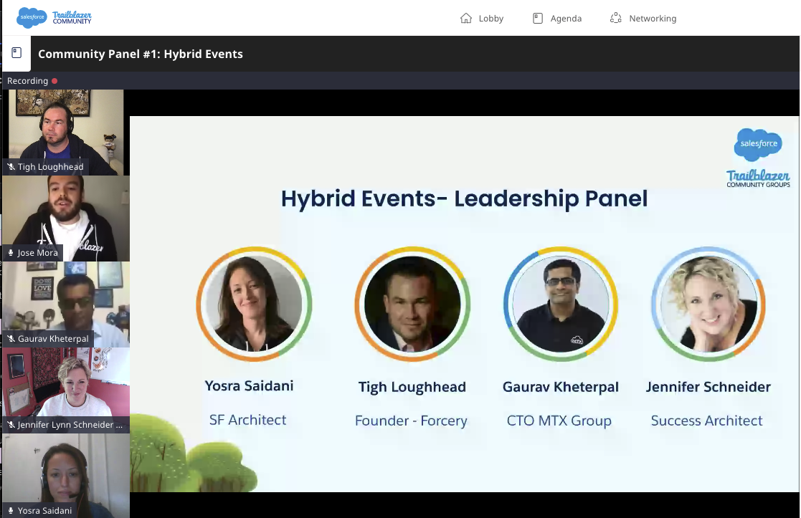This screenshot has height=518, width=801.
Task: Click the Trailblazer Community Groups logo on slide
Action: (758, 178)
